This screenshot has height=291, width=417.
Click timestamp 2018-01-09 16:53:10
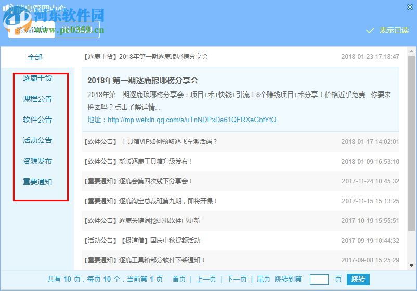(370, 161)
